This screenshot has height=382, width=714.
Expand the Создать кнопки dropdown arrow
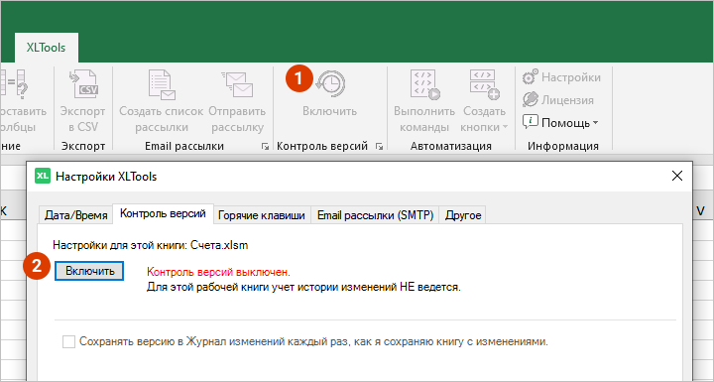505,128
